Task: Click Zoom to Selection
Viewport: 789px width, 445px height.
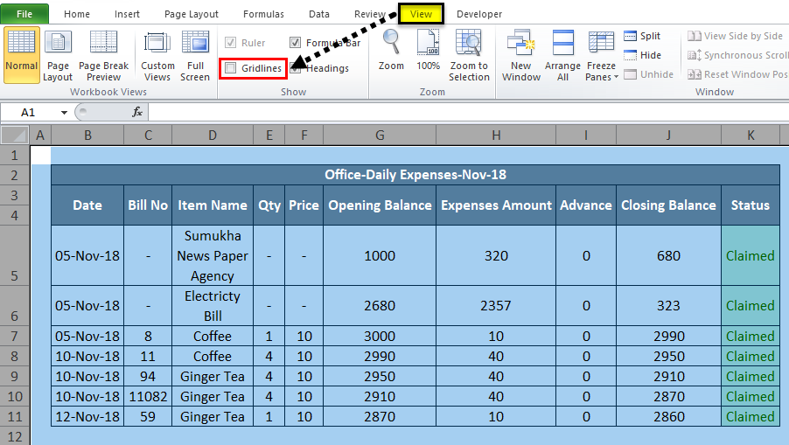Action: point(469,55)
